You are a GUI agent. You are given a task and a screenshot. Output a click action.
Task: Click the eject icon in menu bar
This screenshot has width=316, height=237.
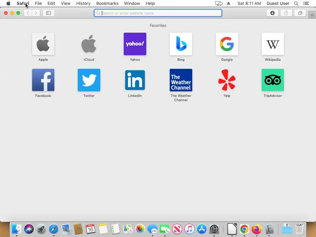pyautogui.click(x=229, y=3)
